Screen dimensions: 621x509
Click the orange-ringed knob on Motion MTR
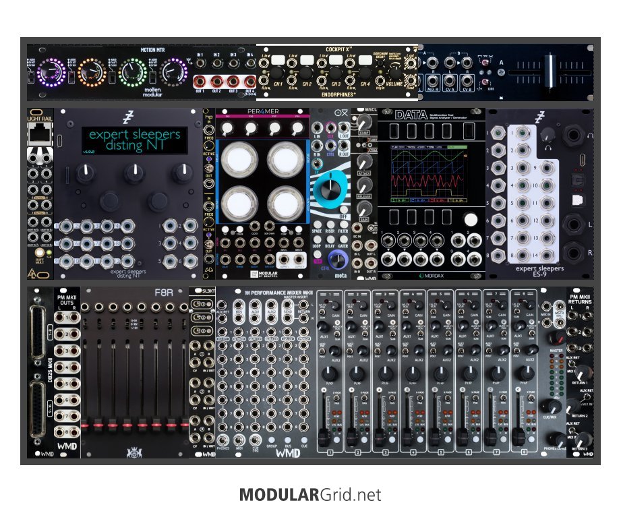click(x=92, y=72)
